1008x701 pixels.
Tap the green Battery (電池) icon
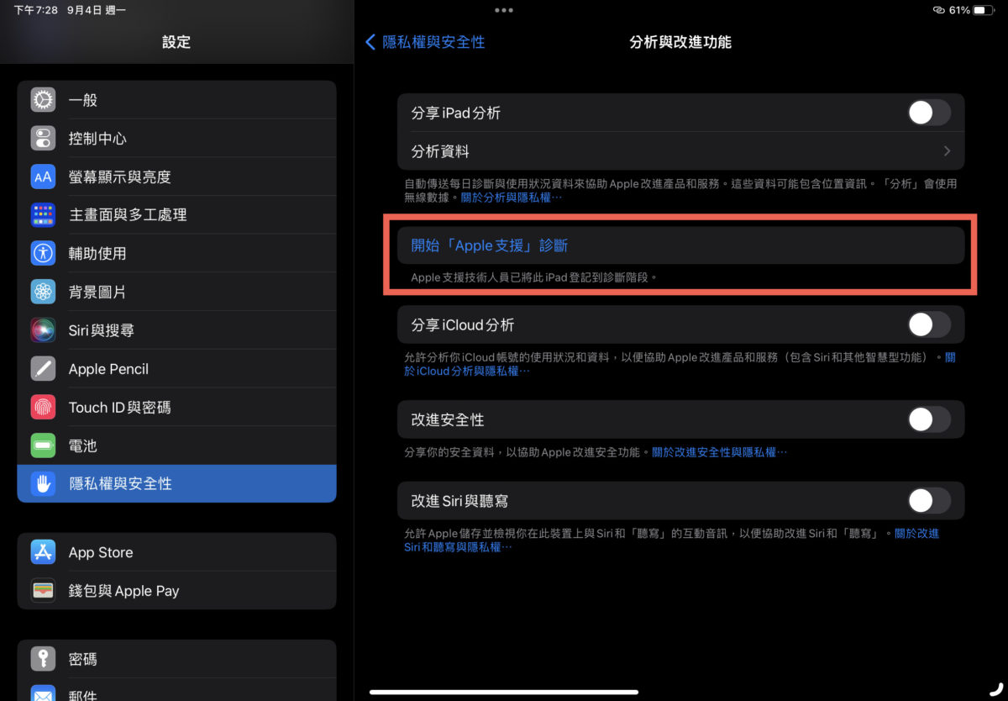click(x=43, y=445)
